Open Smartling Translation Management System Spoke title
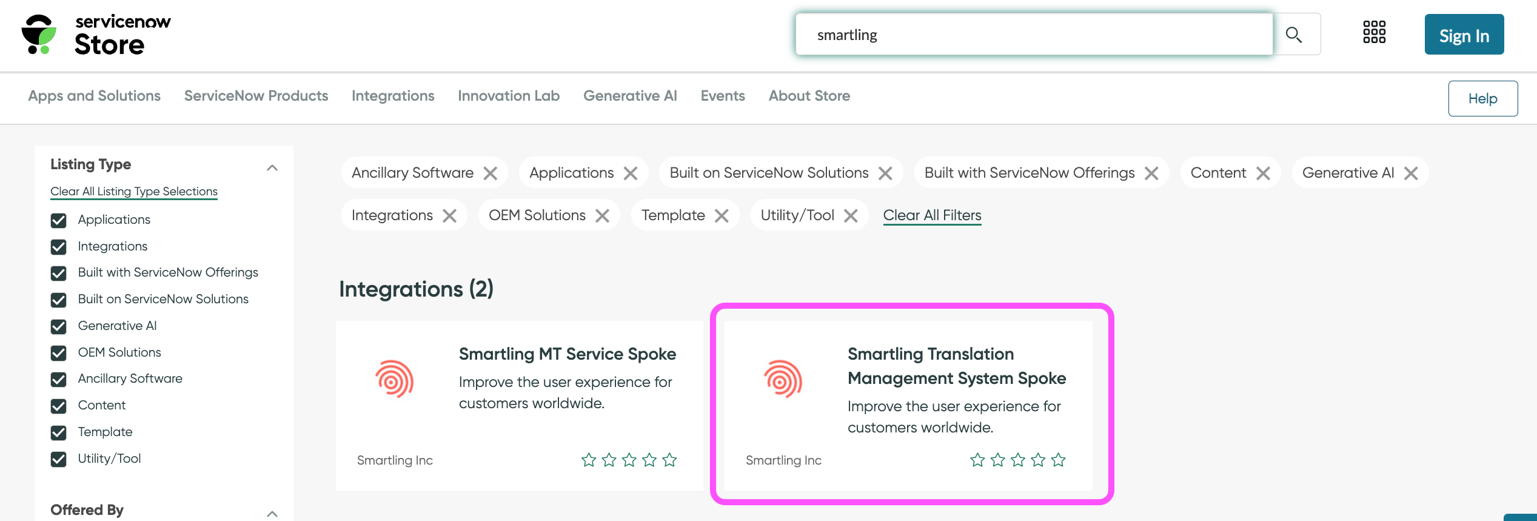 [x=957, y=366]
